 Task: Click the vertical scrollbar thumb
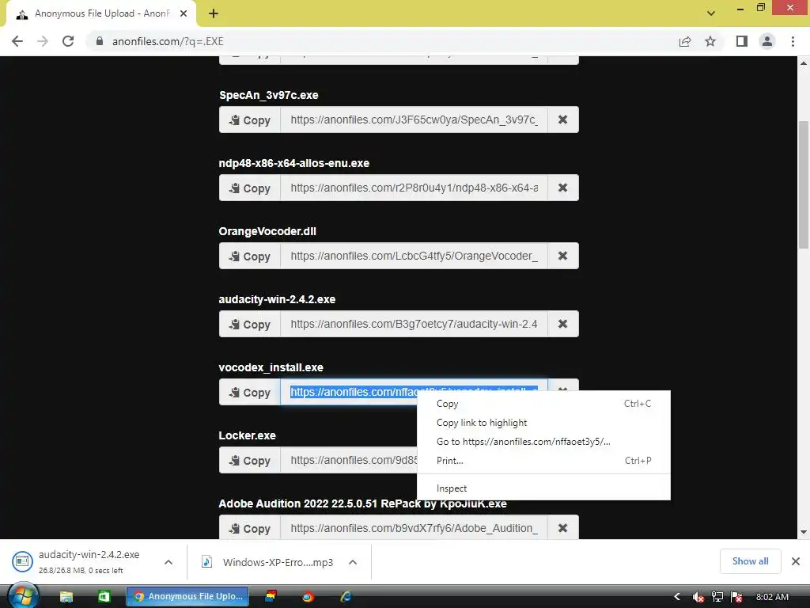tap(804, 184)
